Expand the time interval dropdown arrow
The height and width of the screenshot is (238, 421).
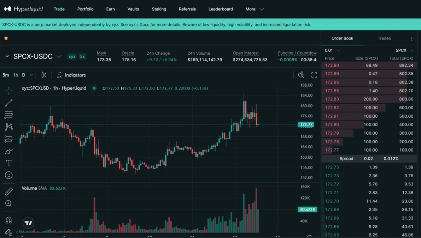(31, 75)
